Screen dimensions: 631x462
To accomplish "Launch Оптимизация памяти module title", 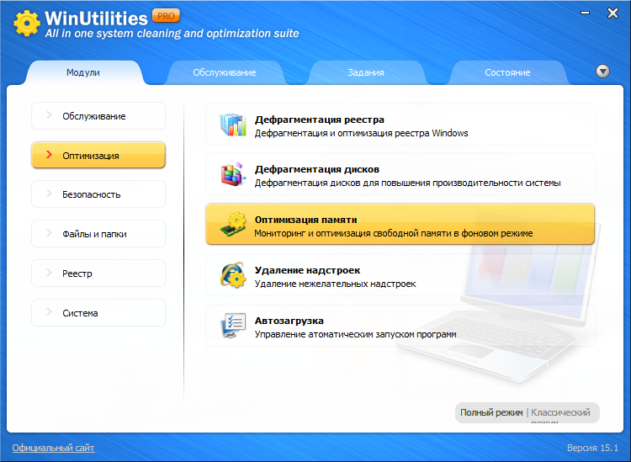I will point(305,220).
